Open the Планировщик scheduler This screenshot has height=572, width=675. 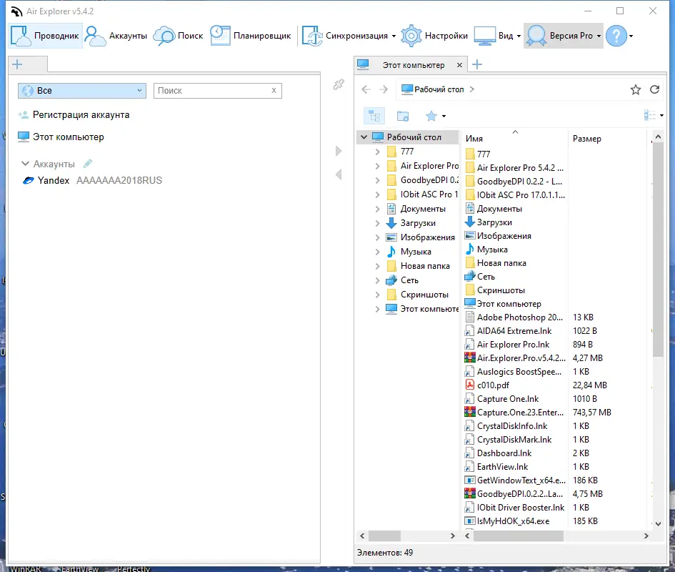[x=251, y=36]
